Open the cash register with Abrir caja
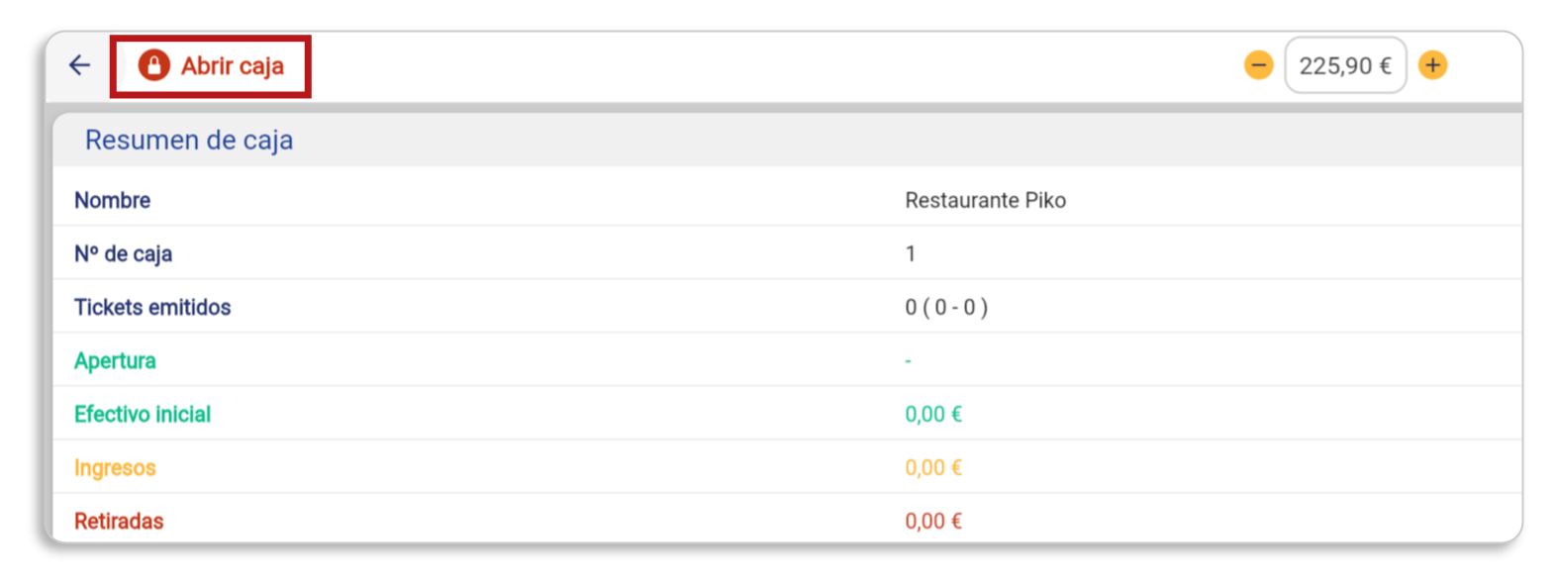 (x=211, y=66)
